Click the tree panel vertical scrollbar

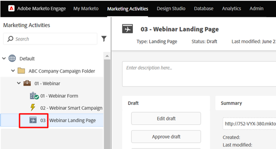coord(107,104)
